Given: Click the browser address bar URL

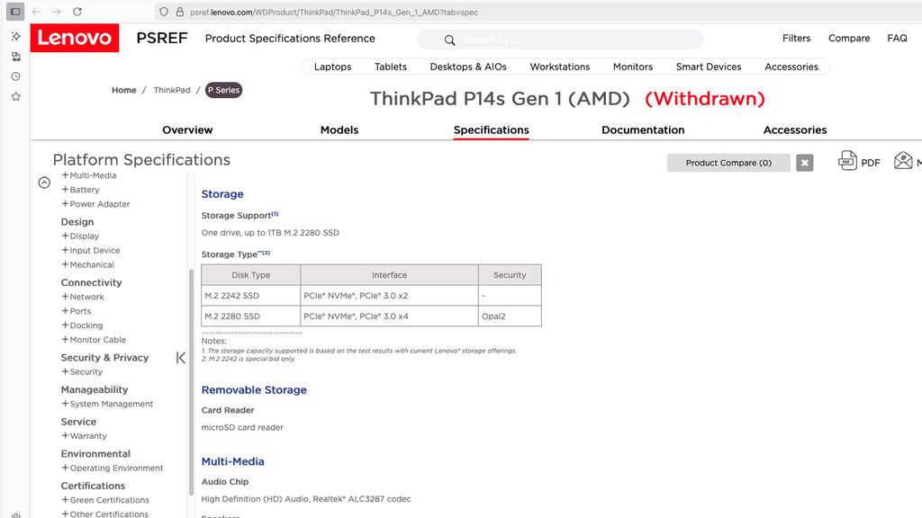Looking at the screenshot, I should coord(333,12).
